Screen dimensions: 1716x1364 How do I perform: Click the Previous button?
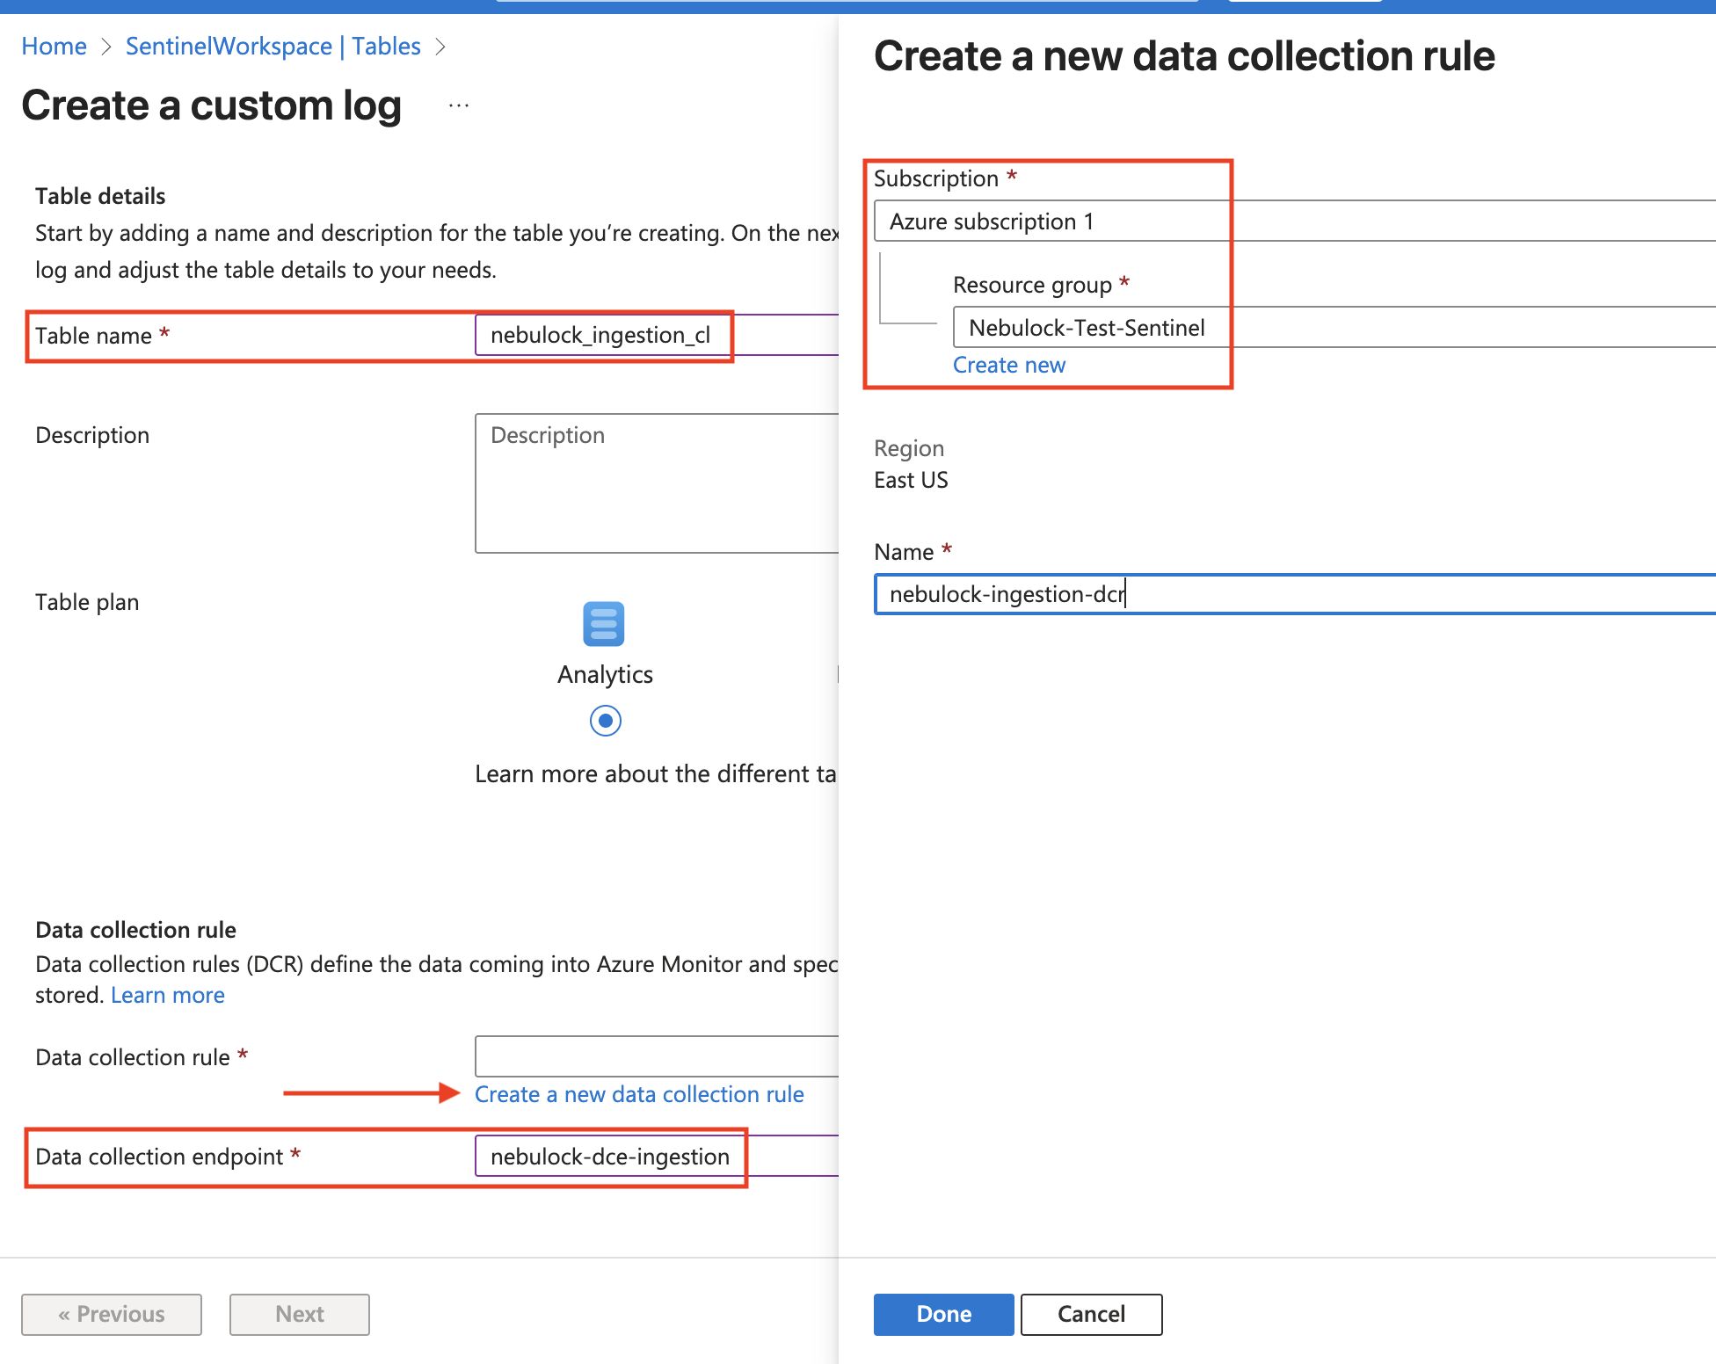(x=112, y=1314)
